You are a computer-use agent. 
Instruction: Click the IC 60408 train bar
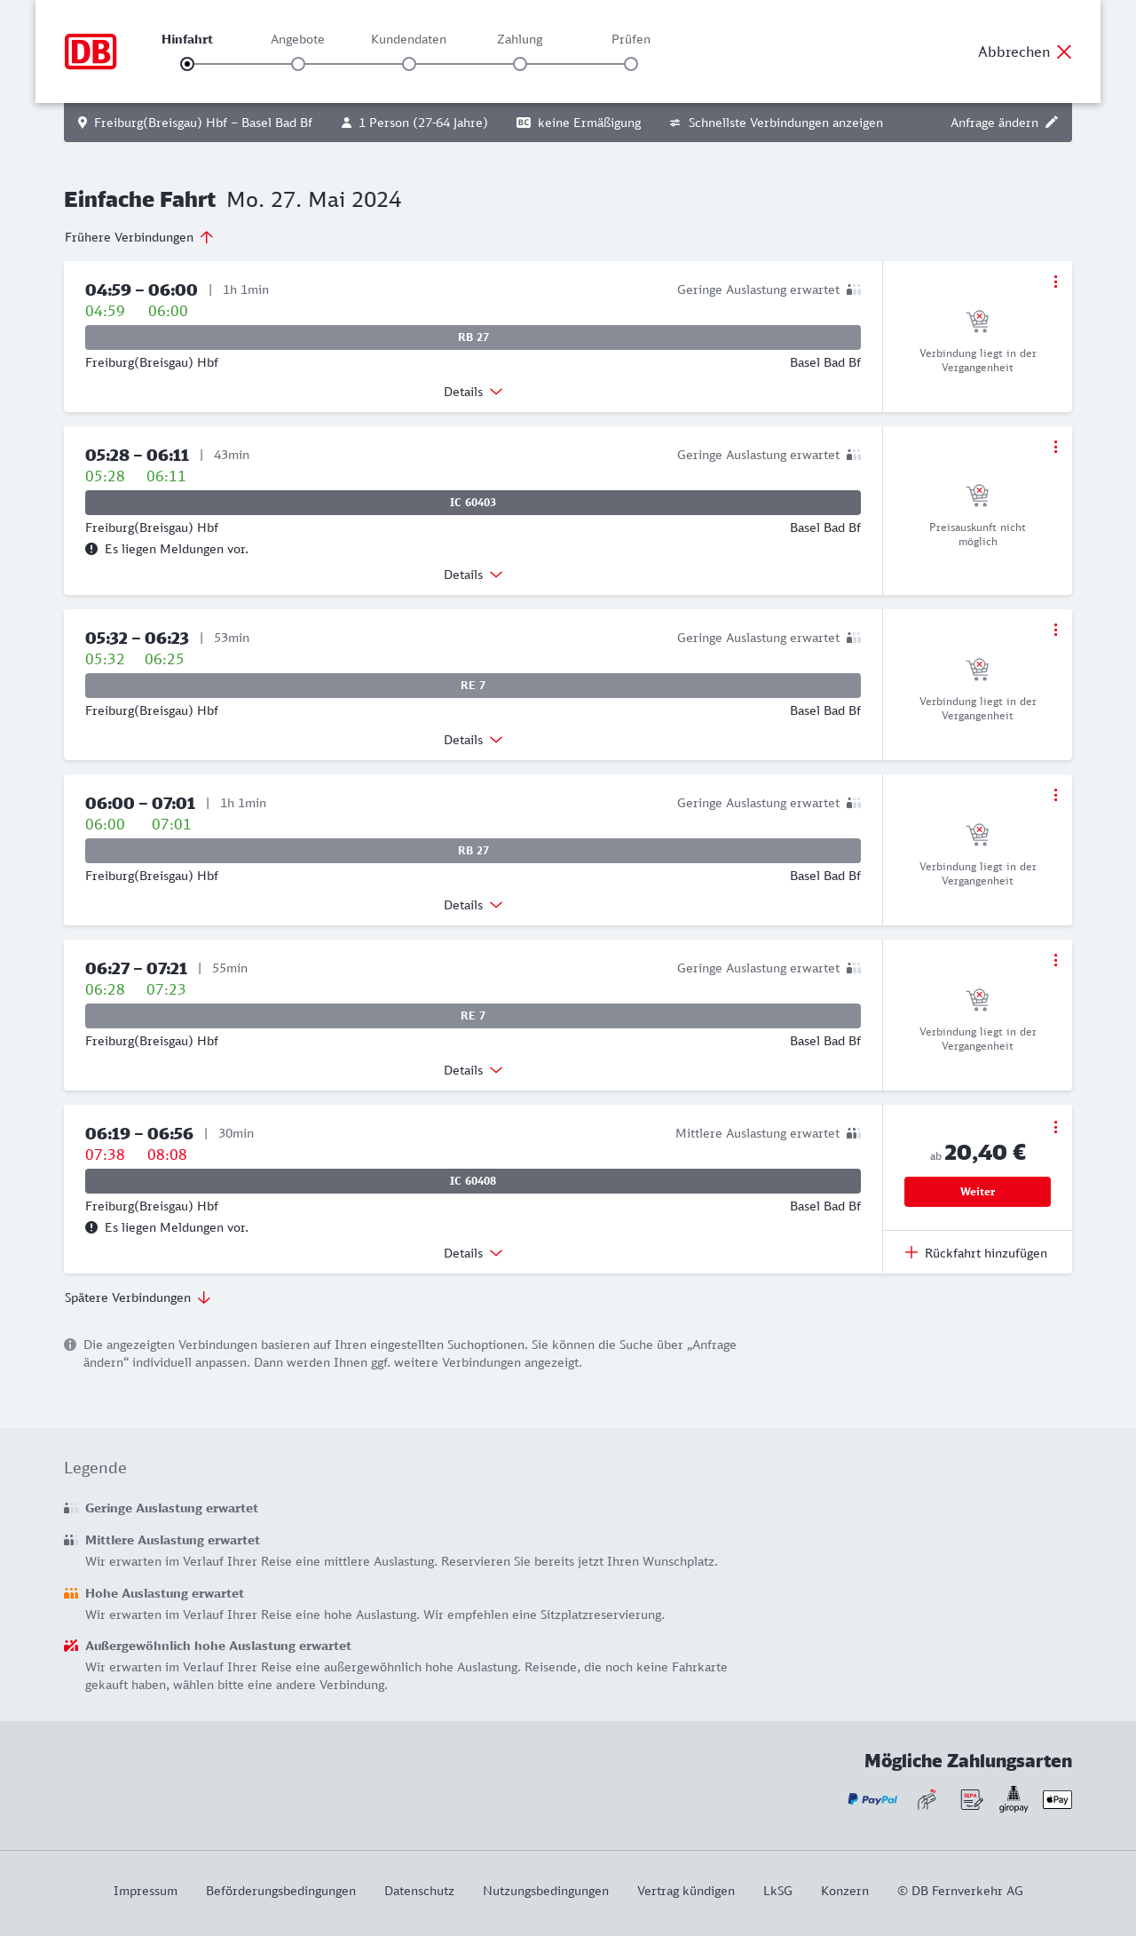point(473,1181)
